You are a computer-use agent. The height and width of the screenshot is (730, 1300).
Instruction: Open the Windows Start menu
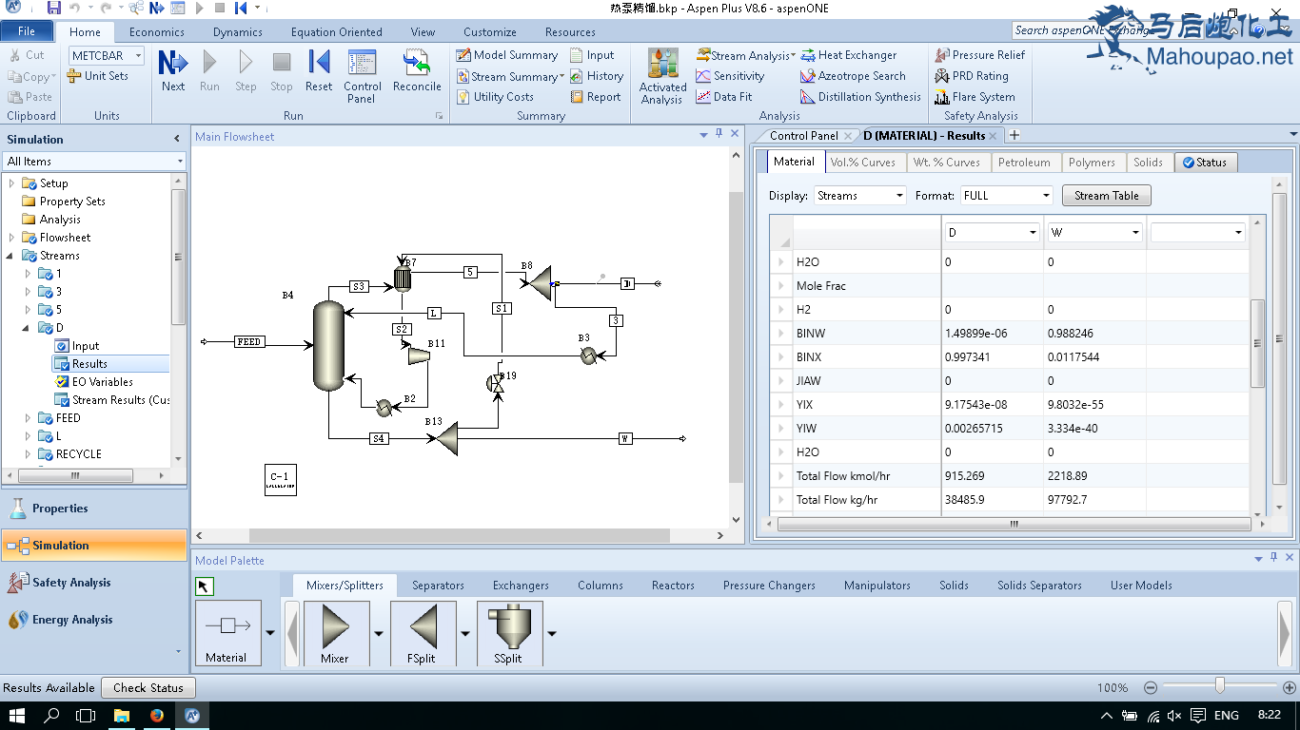tap(17, 716)
